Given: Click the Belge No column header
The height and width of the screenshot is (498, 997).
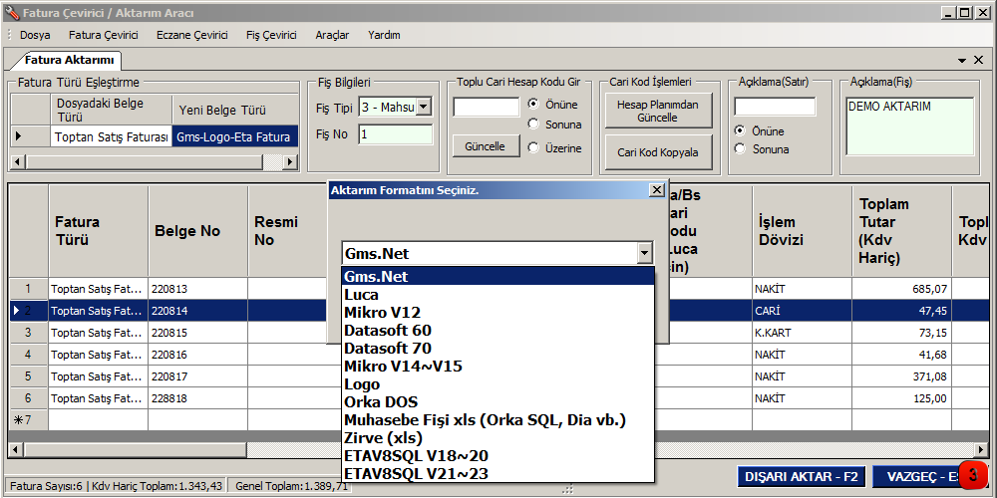Looking at the screenshot, I should (x=198, y=231).
